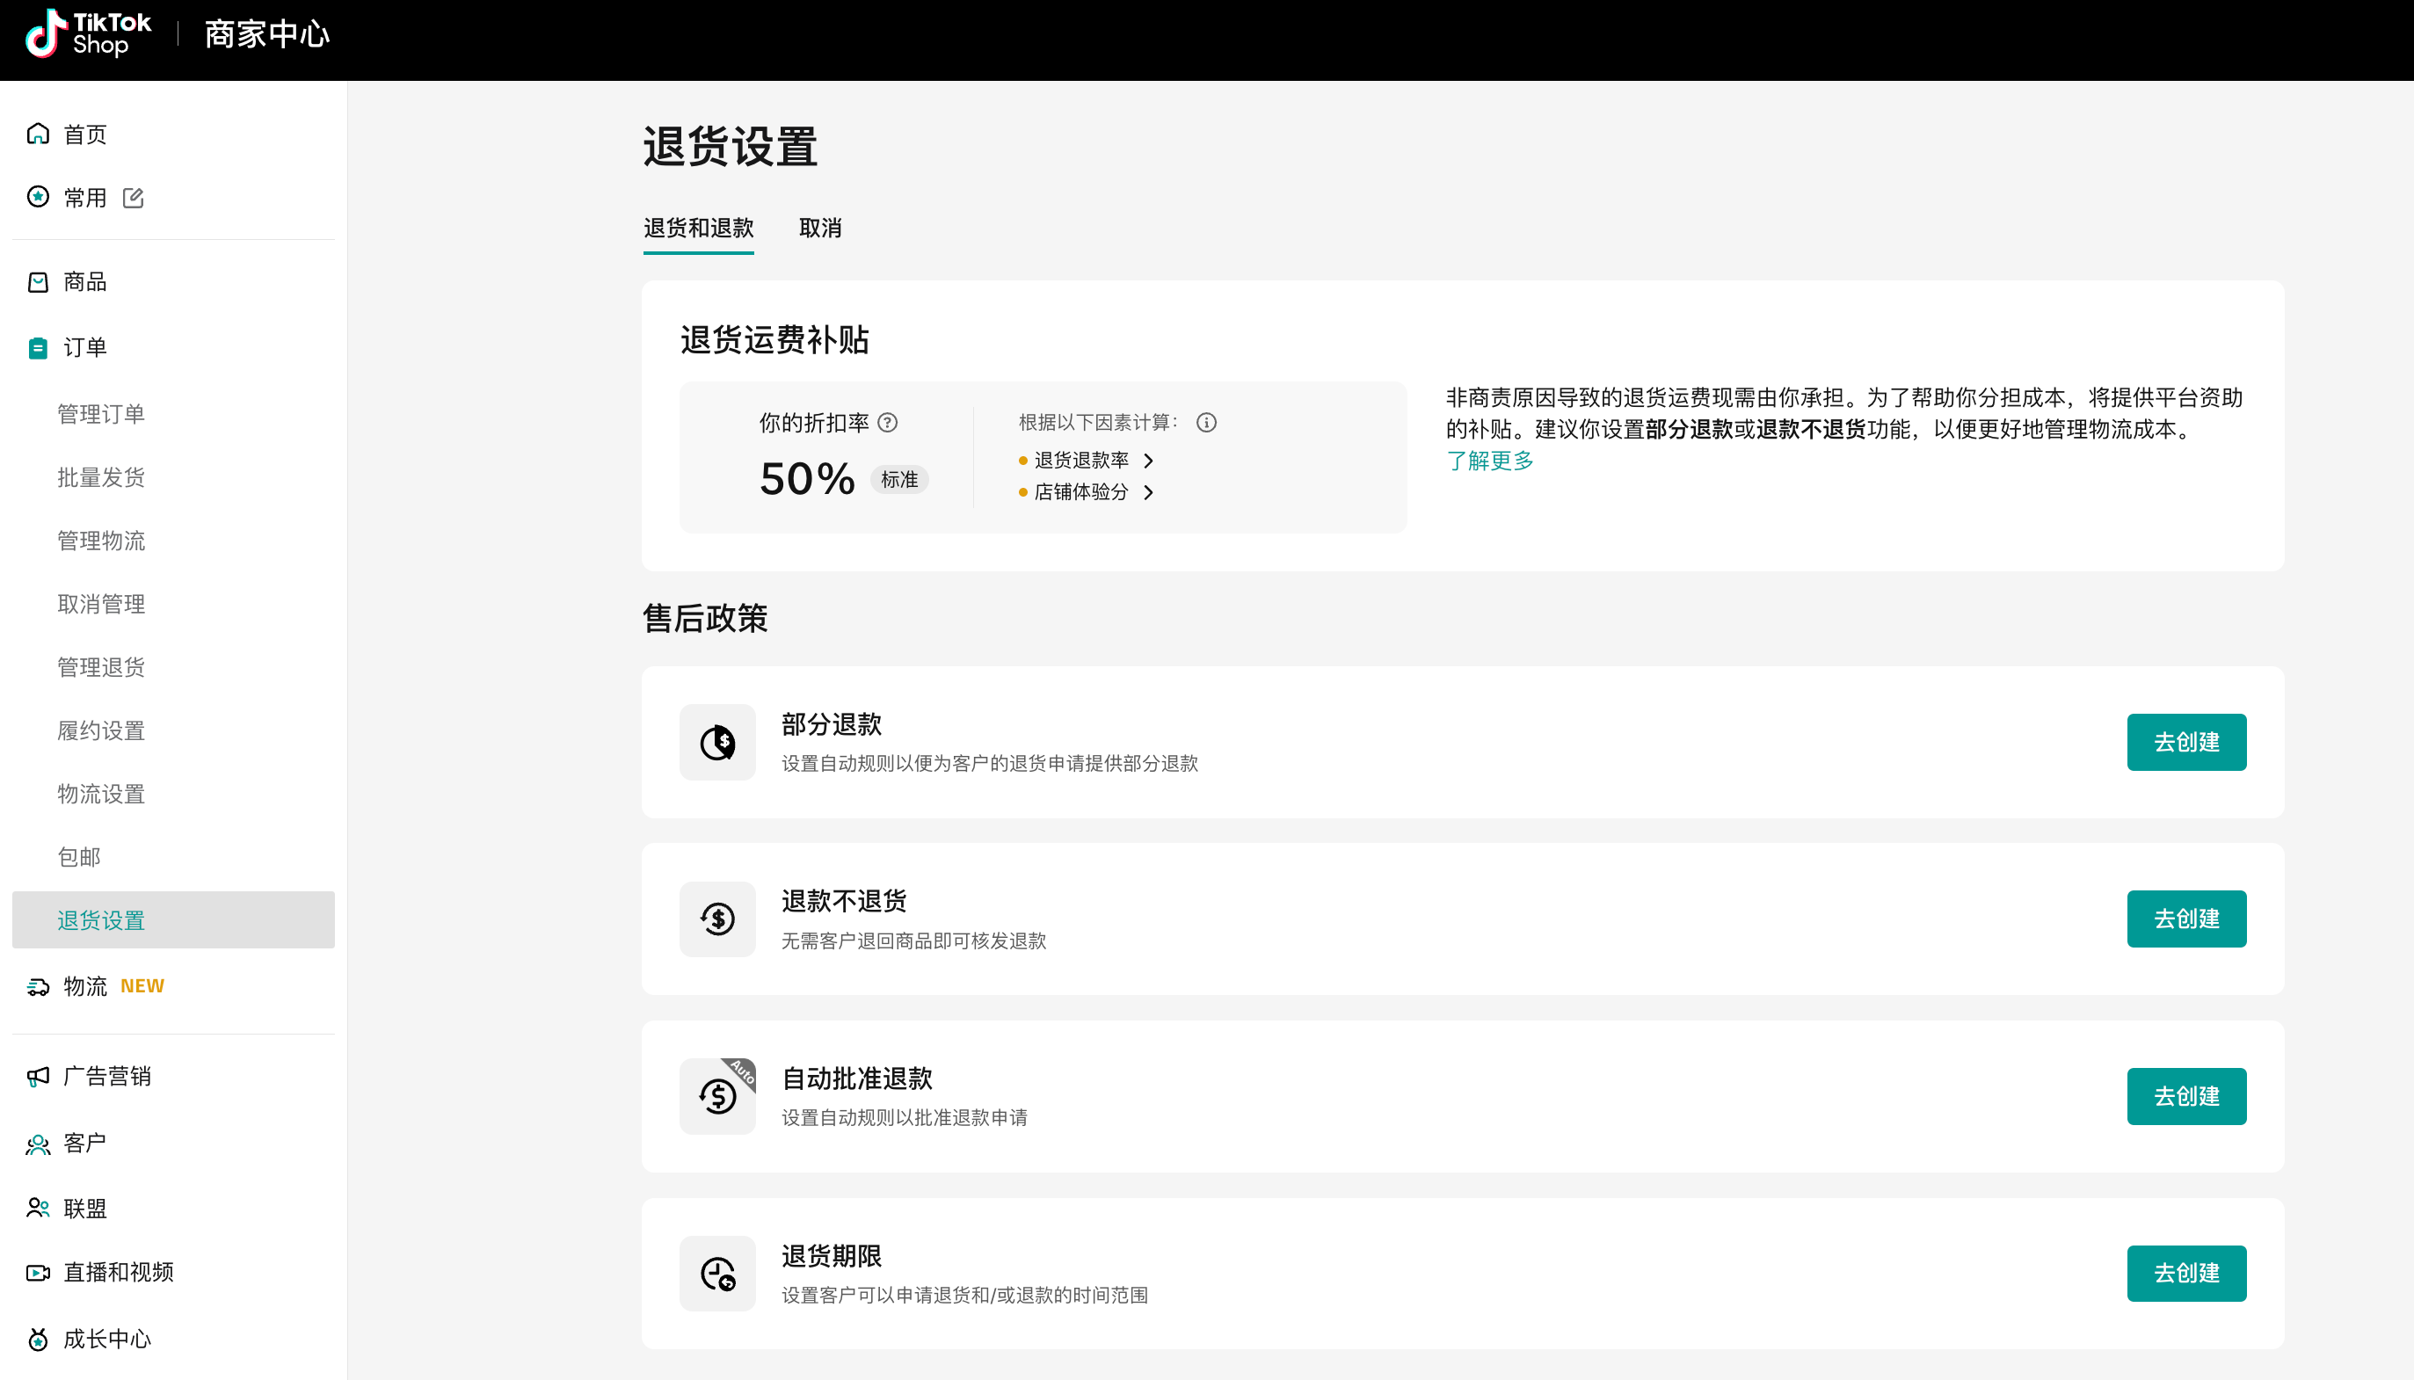
Task: Go to 直播和视频 in the sidebar
Action: coord(118,1272)
